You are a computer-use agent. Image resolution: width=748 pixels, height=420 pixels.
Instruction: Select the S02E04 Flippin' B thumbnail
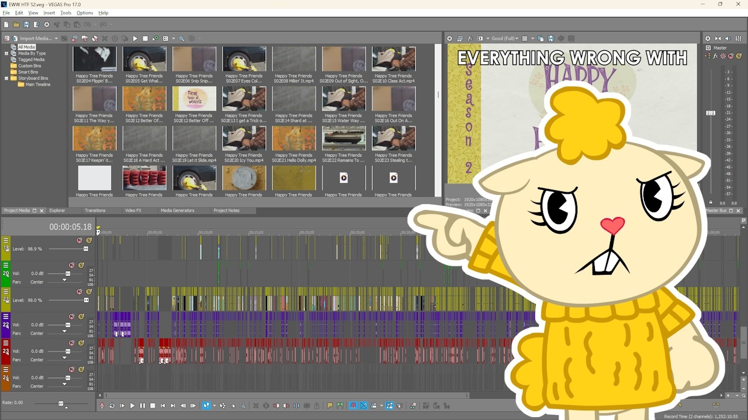94,59
